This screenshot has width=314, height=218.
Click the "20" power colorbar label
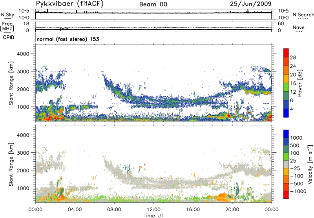(x=293, y=75)
